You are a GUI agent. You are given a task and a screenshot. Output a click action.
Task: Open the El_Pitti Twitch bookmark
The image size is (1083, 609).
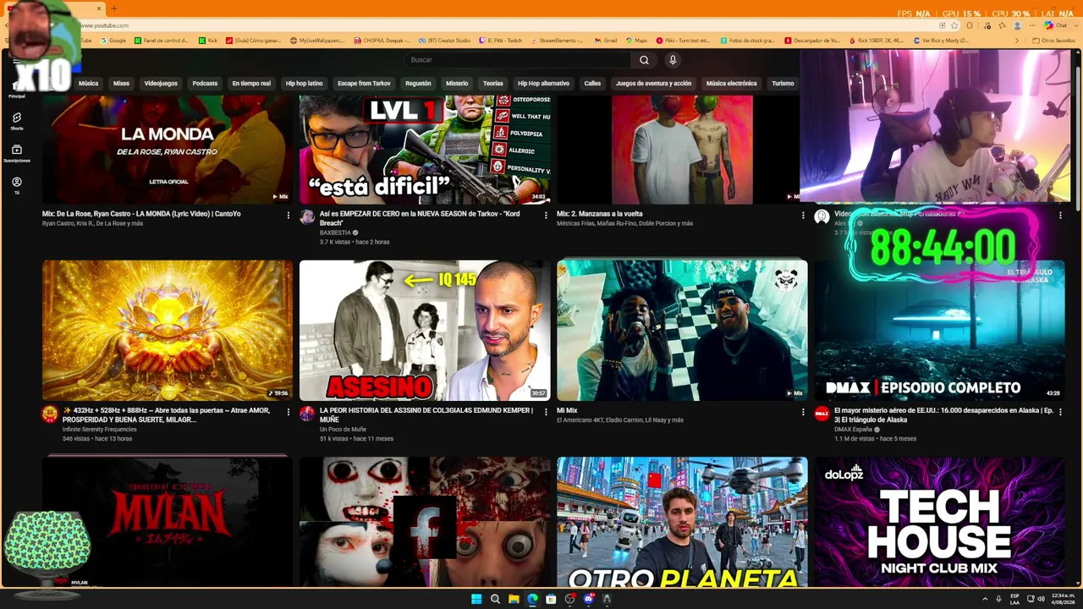point(501,41)
